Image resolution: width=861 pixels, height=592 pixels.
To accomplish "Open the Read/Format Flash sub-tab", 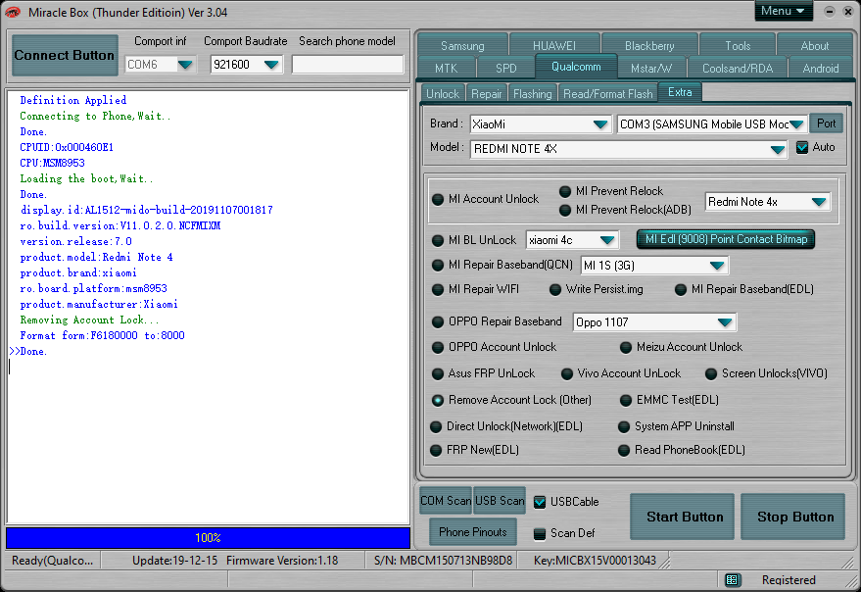I will point(608,93).
